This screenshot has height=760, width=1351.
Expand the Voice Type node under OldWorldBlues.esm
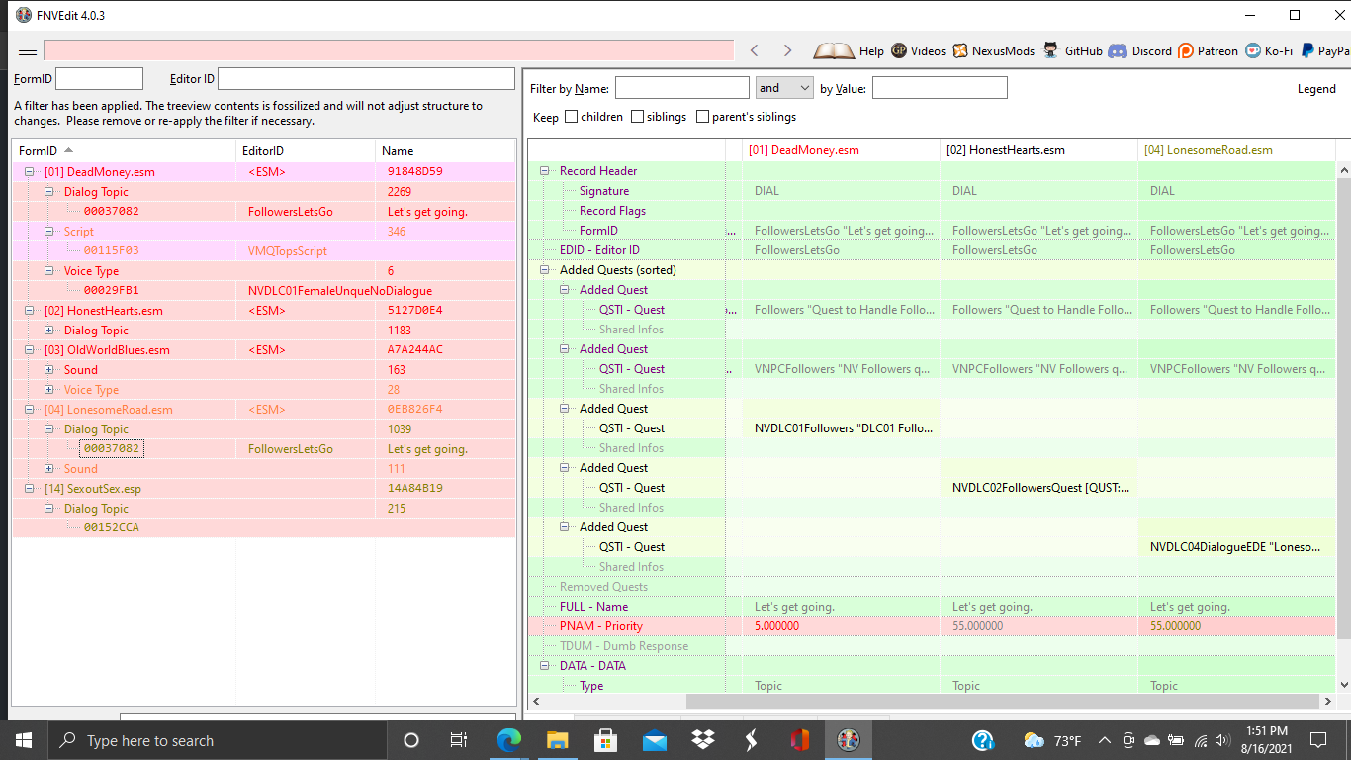[49, 390]
